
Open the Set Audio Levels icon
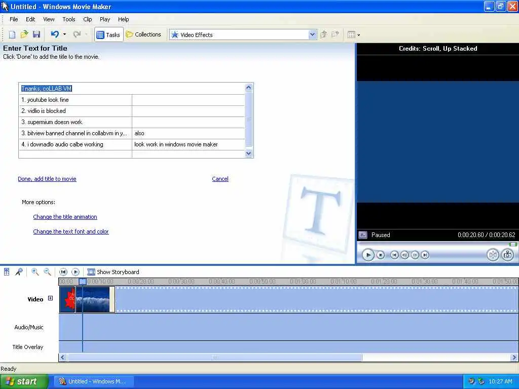pos(7,272)
